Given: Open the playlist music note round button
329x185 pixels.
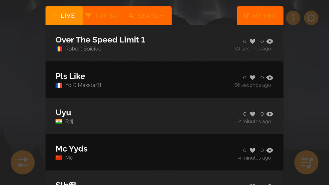Looking at the screenshot, I should coord(306,162).
